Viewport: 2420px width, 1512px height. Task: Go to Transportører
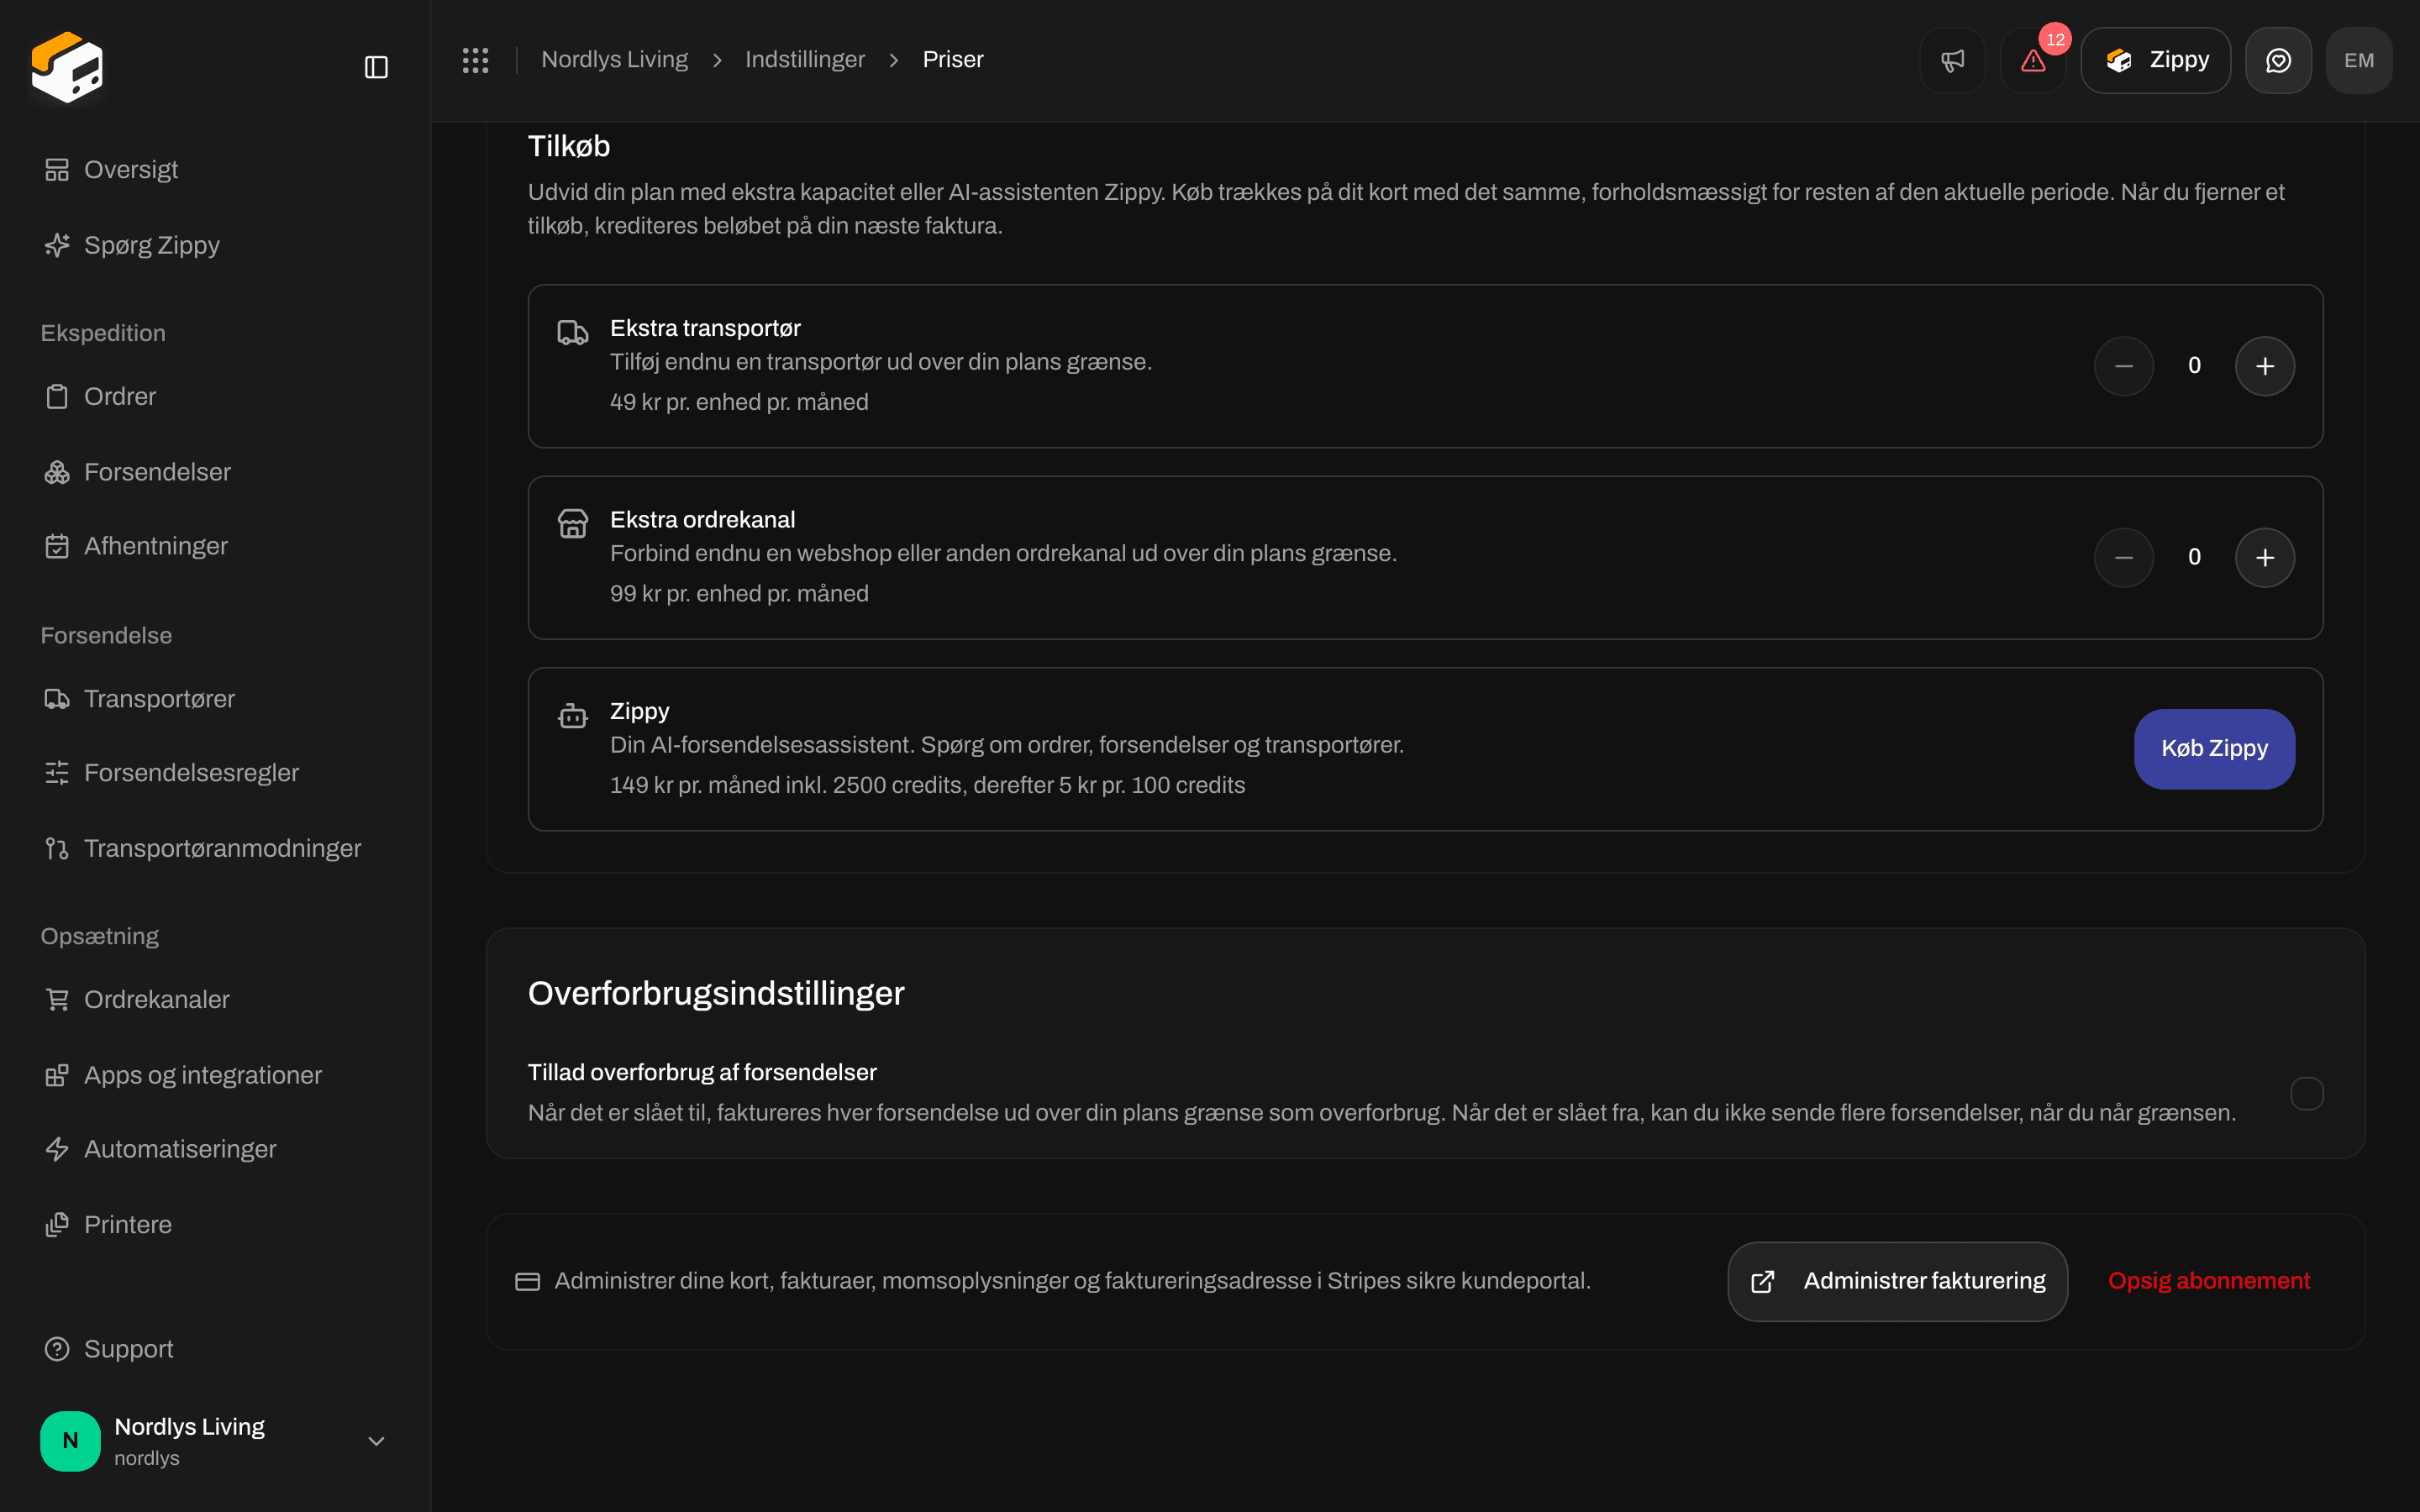215,699
